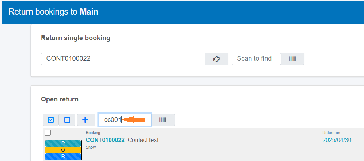Click the blue striped R status bar
This screenshot has width=364, height=161.
pyautogui.click(x=63, y=156)
